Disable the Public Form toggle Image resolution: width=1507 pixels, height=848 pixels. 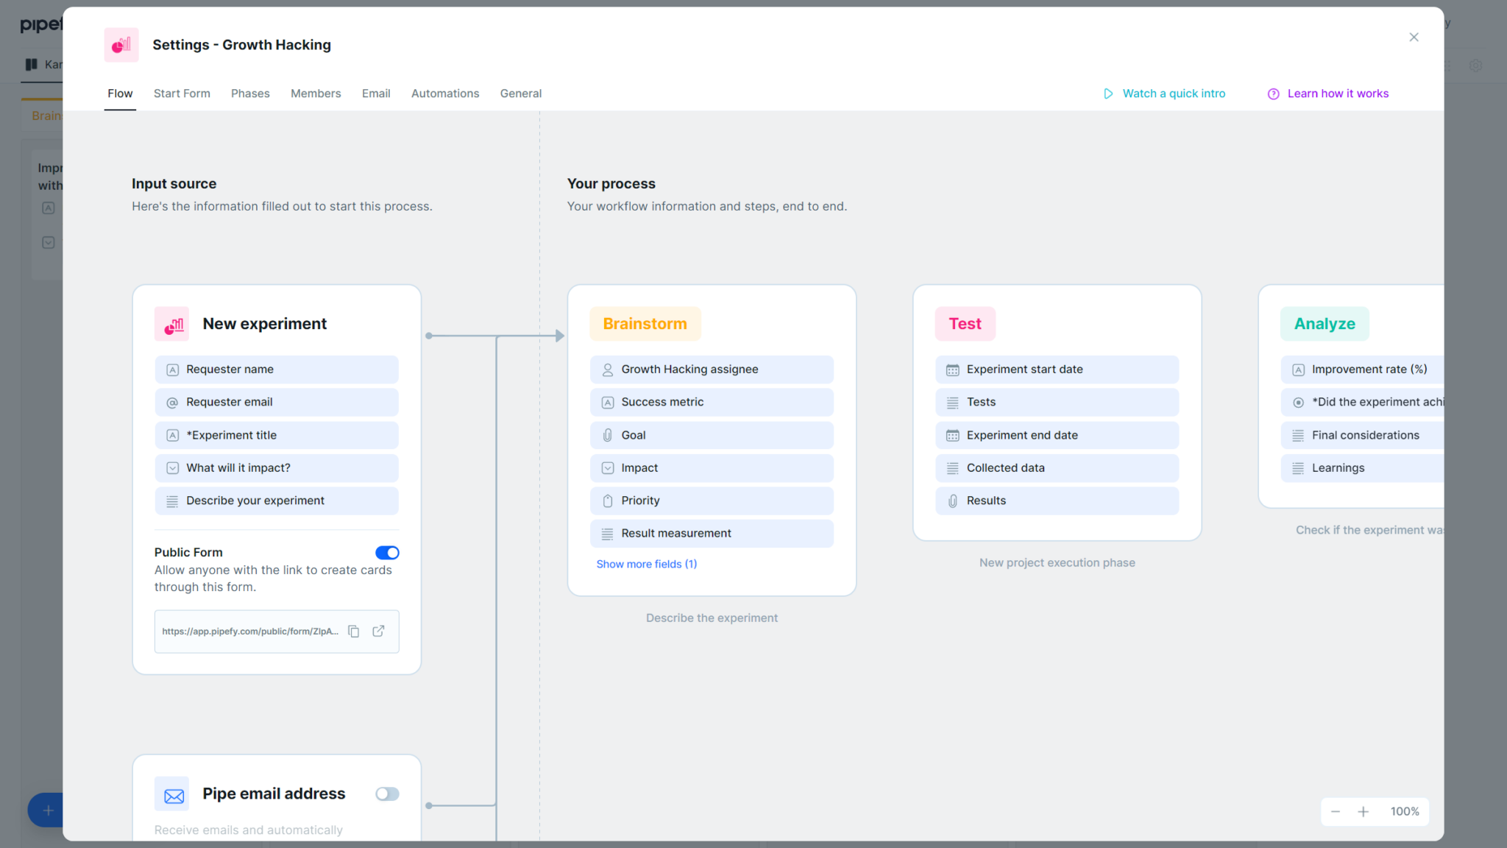387,552
